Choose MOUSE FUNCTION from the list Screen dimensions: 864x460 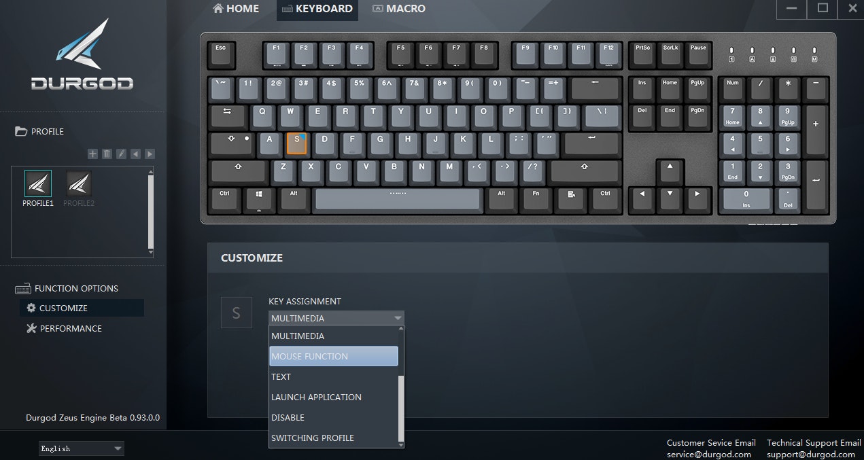(333, 356)
